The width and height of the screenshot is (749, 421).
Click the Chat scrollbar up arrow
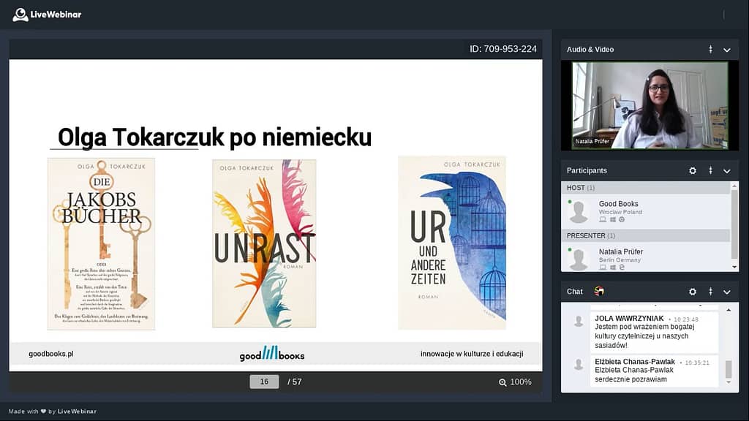pyautogui.click(x=729, y=310)
